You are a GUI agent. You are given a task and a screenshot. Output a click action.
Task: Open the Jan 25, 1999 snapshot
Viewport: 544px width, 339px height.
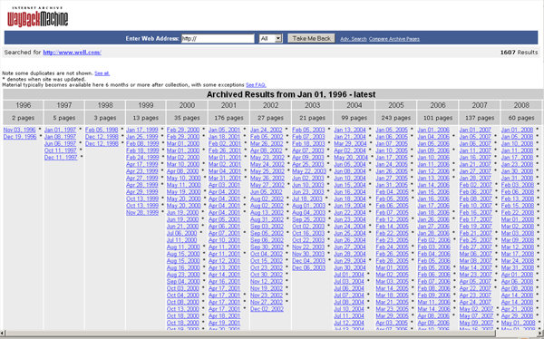click(x=142, y=137)
